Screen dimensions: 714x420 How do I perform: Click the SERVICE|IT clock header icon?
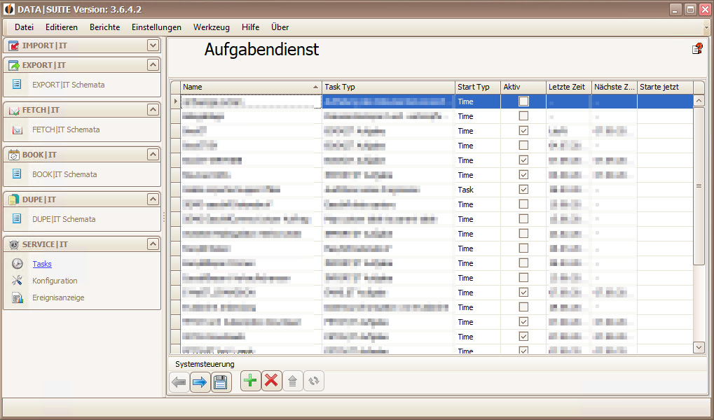(13, 244)
